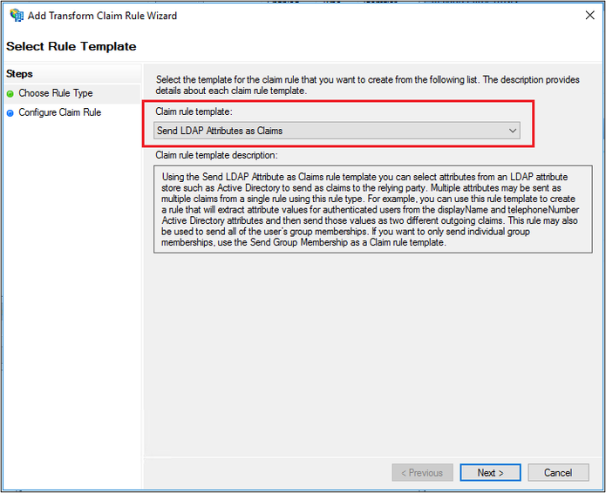Go to the Configure Claim Rule step

coord(60,112)
